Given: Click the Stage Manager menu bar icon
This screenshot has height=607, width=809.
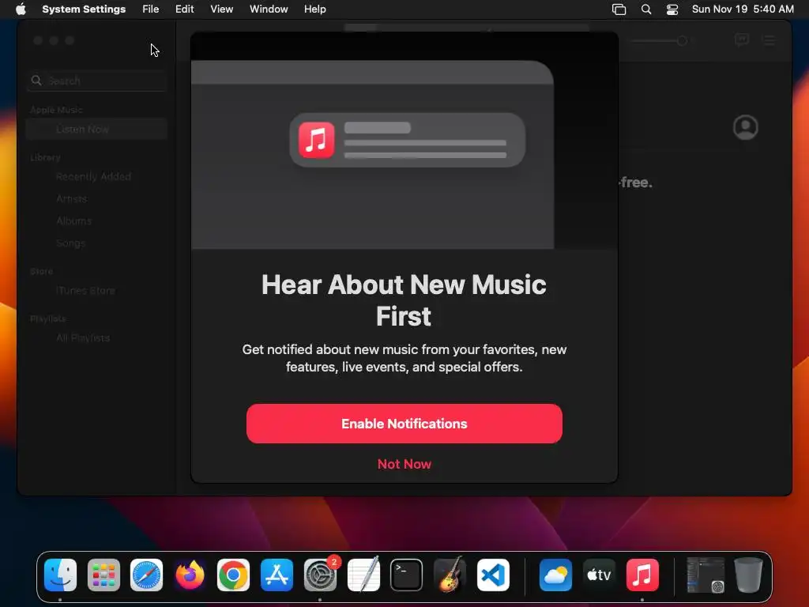Looking at the screenshot, I should coord(619,9).
